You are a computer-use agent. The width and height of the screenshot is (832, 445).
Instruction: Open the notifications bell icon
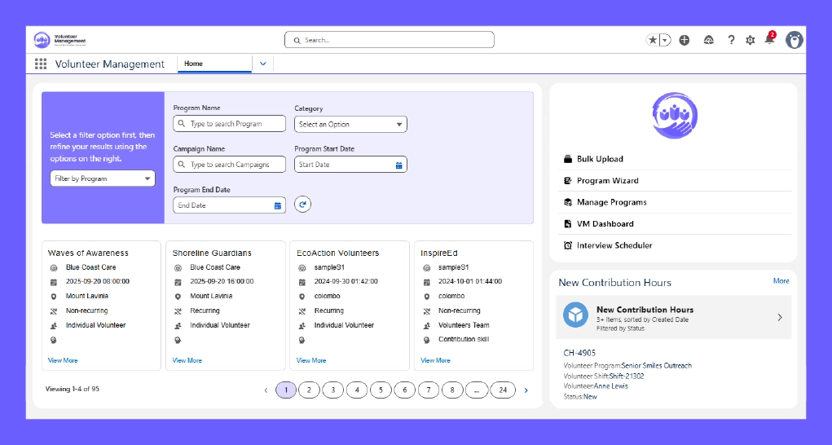(769, 39)
